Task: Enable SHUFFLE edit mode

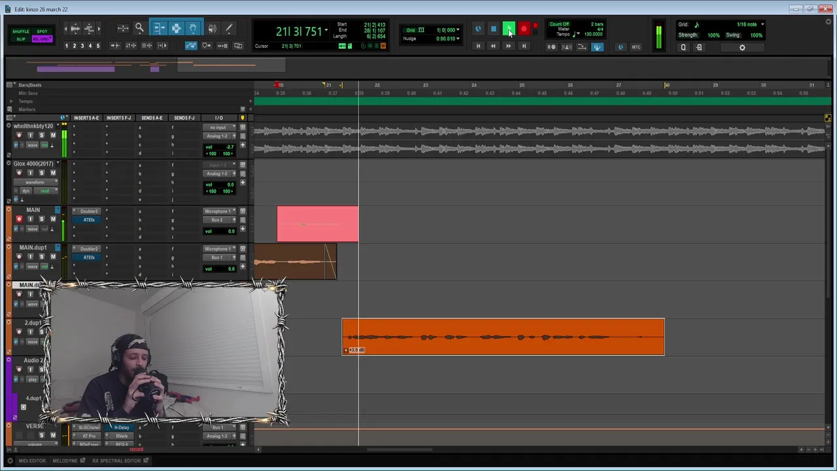Action: point(20,31)
